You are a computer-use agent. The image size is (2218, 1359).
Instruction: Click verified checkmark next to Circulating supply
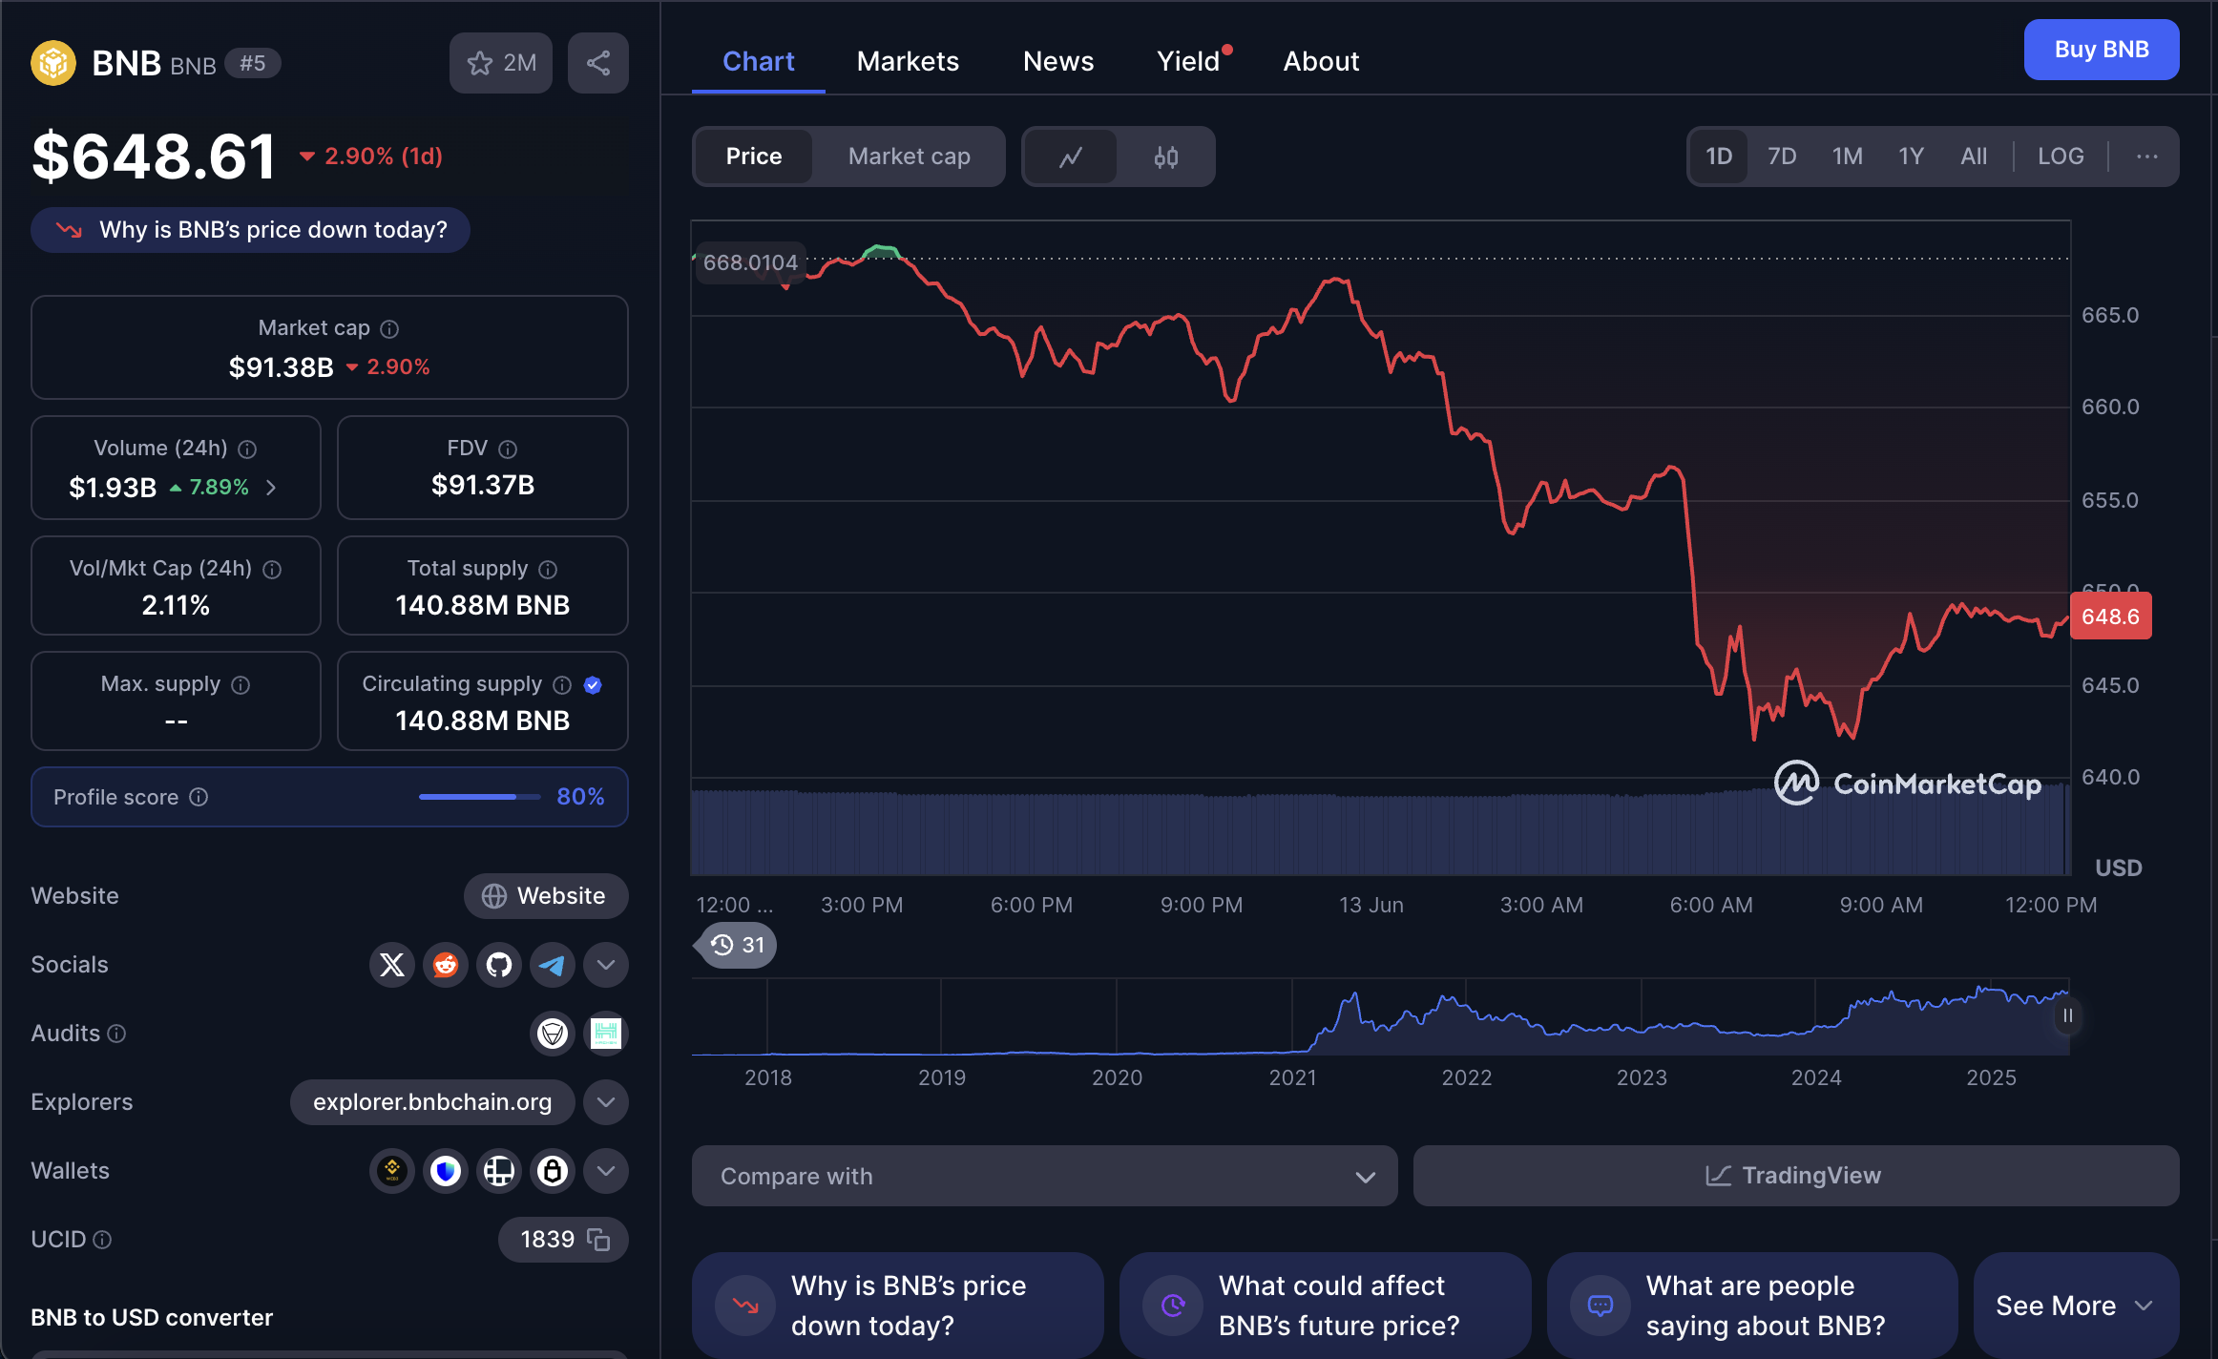(593, 684)
